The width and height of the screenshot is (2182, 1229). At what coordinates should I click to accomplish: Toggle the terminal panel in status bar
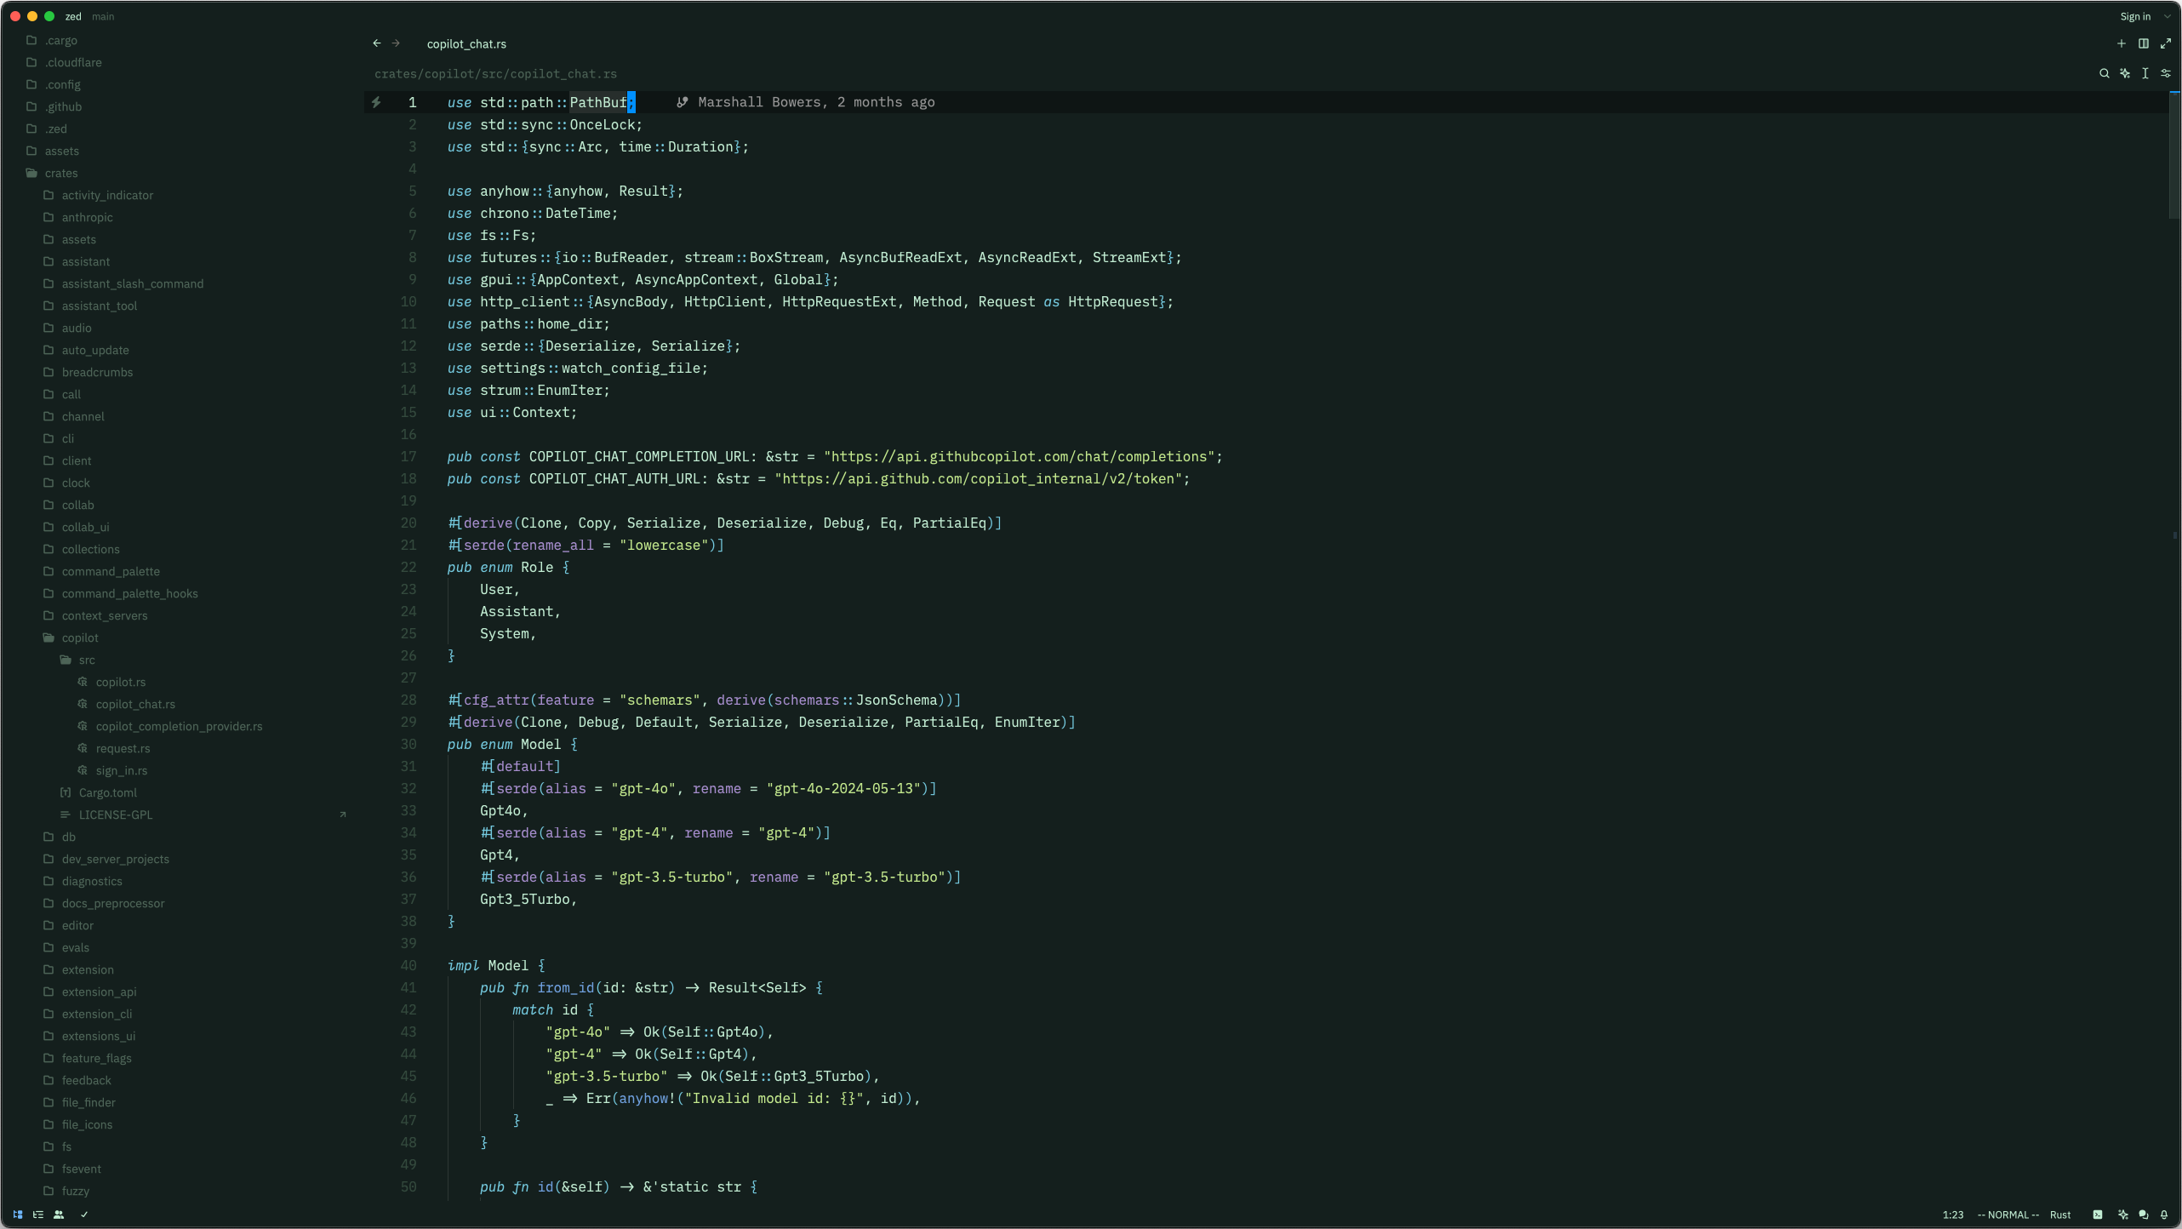[x=2098, y=1215]
